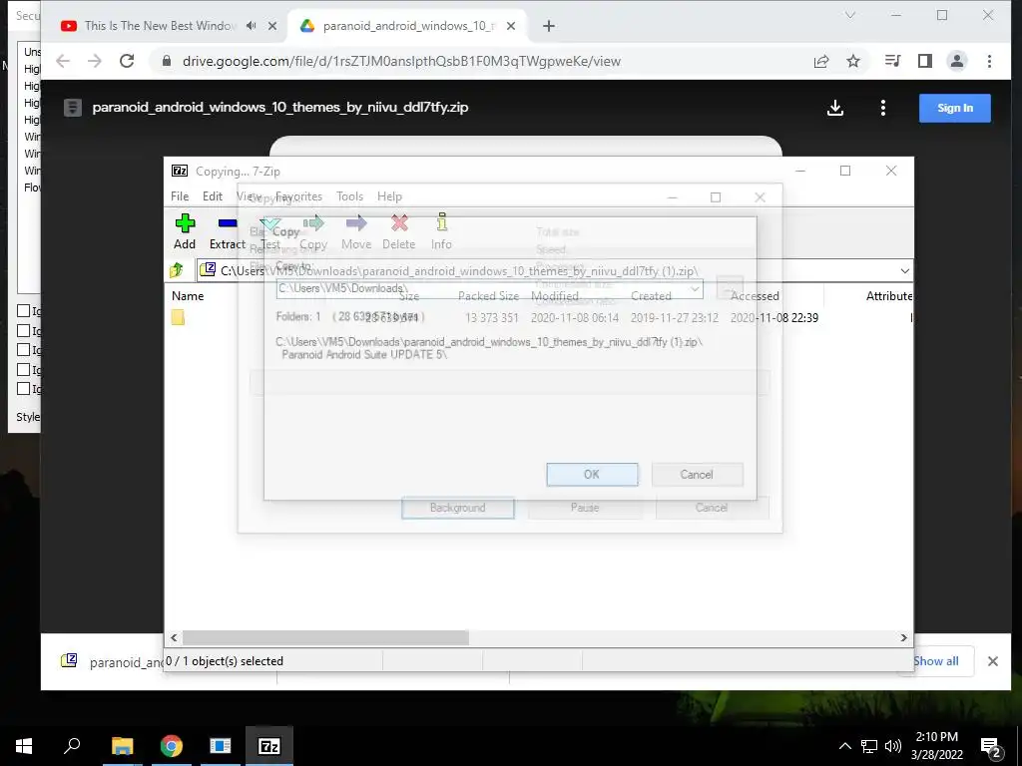Image resolution: width=1022 pixels, height=766 pixels.
Task: Switch to the YouTube tab
Action: 160,26
